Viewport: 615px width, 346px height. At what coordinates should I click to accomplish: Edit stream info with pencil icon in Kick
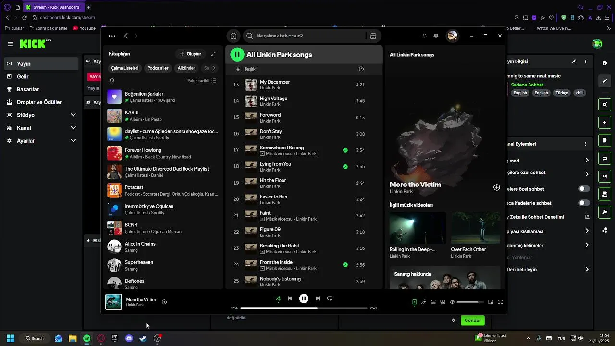[574, 62]
